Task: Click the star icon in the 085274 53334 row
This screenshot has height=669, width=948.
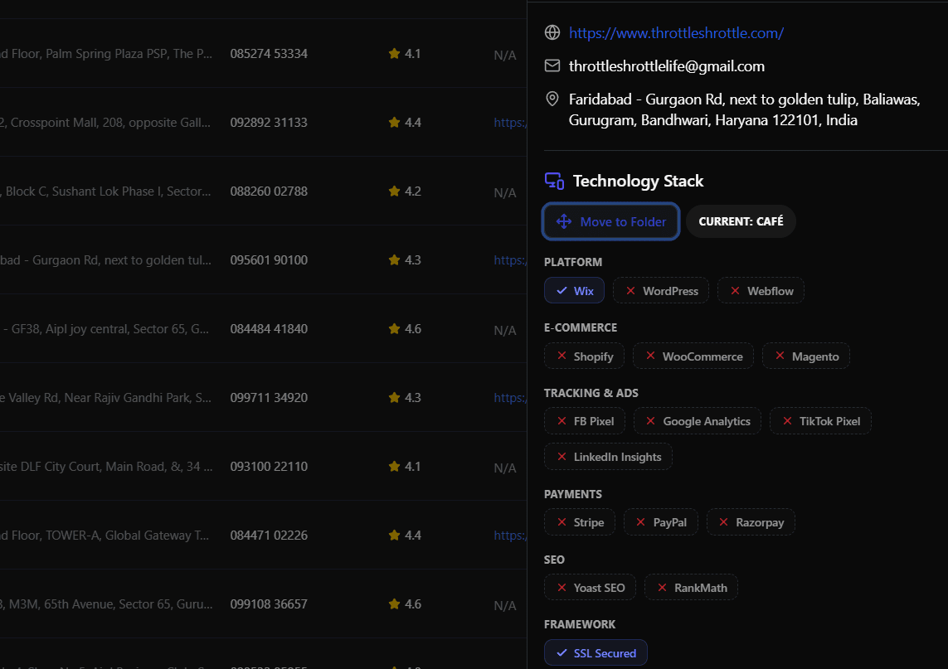Action: [x=394, y=53]
